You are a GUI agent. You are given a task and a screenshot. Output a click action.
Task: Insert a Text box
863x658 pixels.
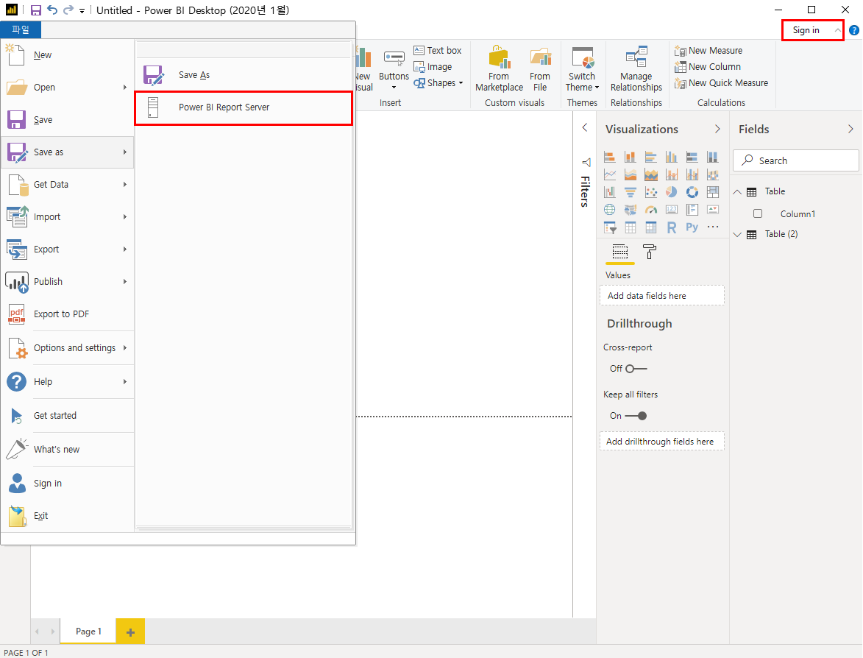(x=438, y=51)
